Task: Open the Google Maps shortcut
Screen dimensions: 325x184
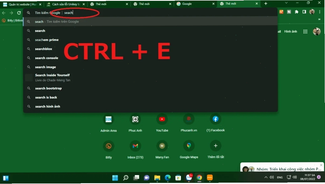Action: coord(189,150)
